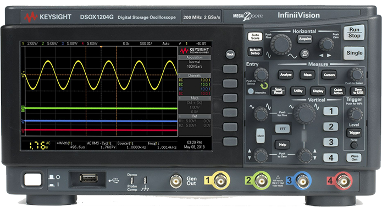The image size is (382, 207).
Task: Push the Entry knob to select
Action: [261, 74]
